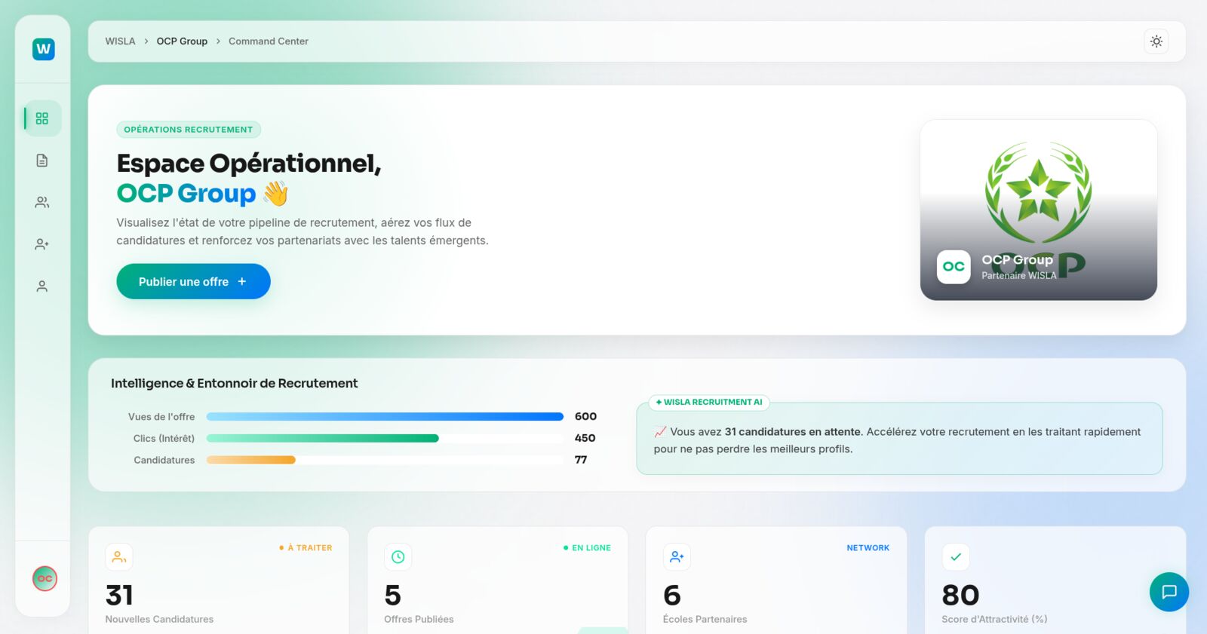Click the 77 candidatures value
This screenshot has height=634, width=1207.
pyautogui.click(x=581, y=460)
